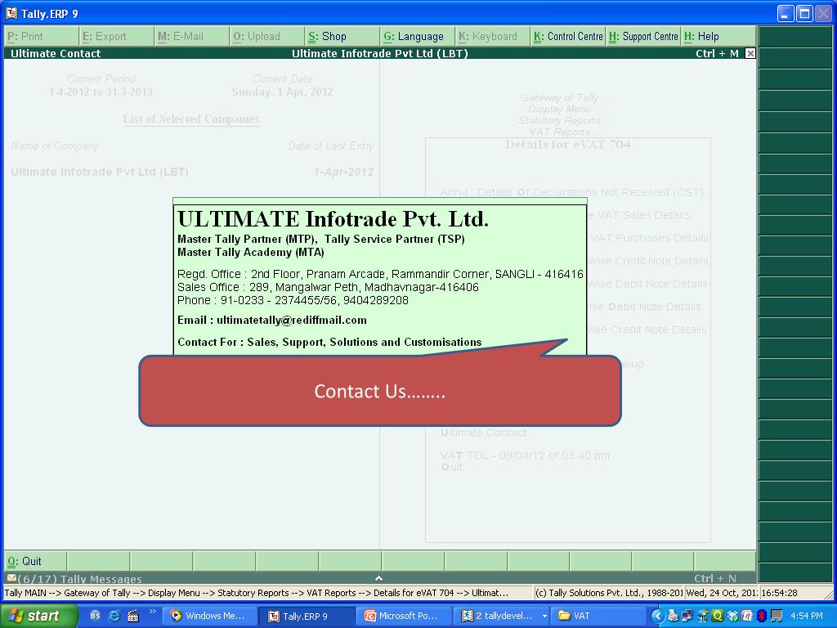Open the Dropbox tray icon
837x628 pixels.
pos(732,616)
